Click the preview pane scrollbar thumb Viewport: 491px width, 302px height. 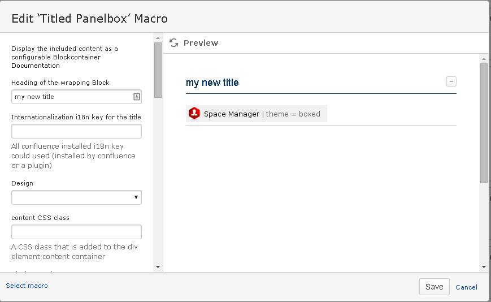(484, 122)
